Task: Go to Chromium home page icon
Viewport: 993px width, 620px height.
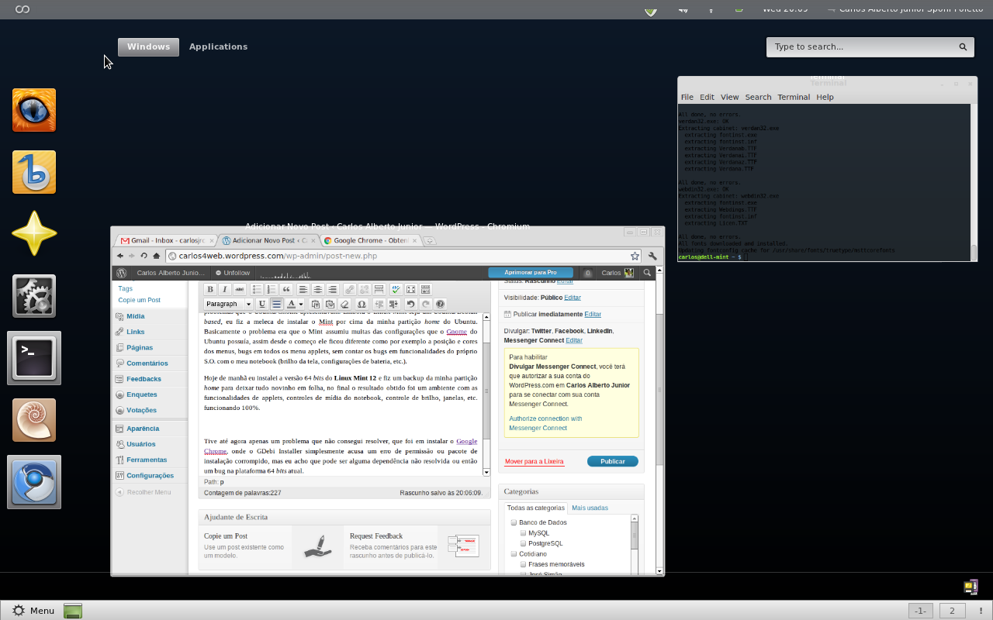Action: (x=157, y=256)
